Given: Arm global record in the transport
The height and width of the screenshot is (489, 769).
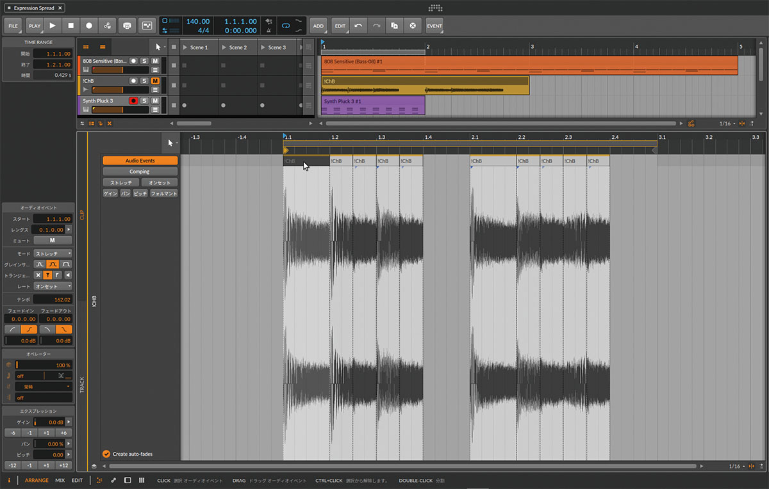Looking at the screenshot, I should click(89, 26).
